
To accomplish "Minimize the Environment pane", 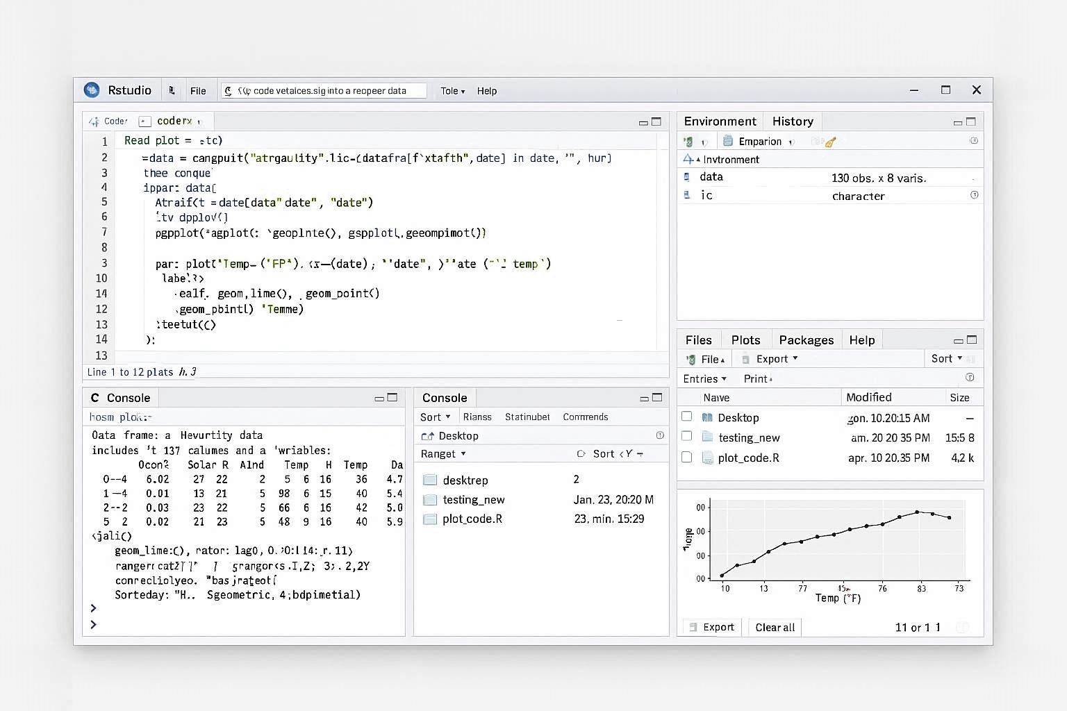I will click(x=958, y=122).
